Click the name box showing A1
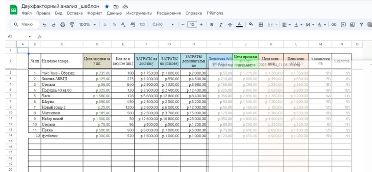372x172 pixels. coord(17,36)
